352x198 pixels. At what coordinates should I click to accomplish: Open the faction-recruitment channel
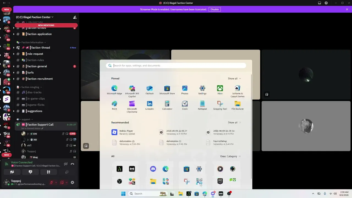[x=46, y=79]
